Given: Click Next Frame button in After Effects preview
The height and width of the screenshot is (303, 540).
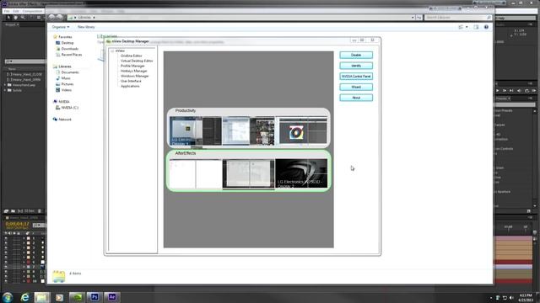Looking at the screenshot, I should [505, 91].
